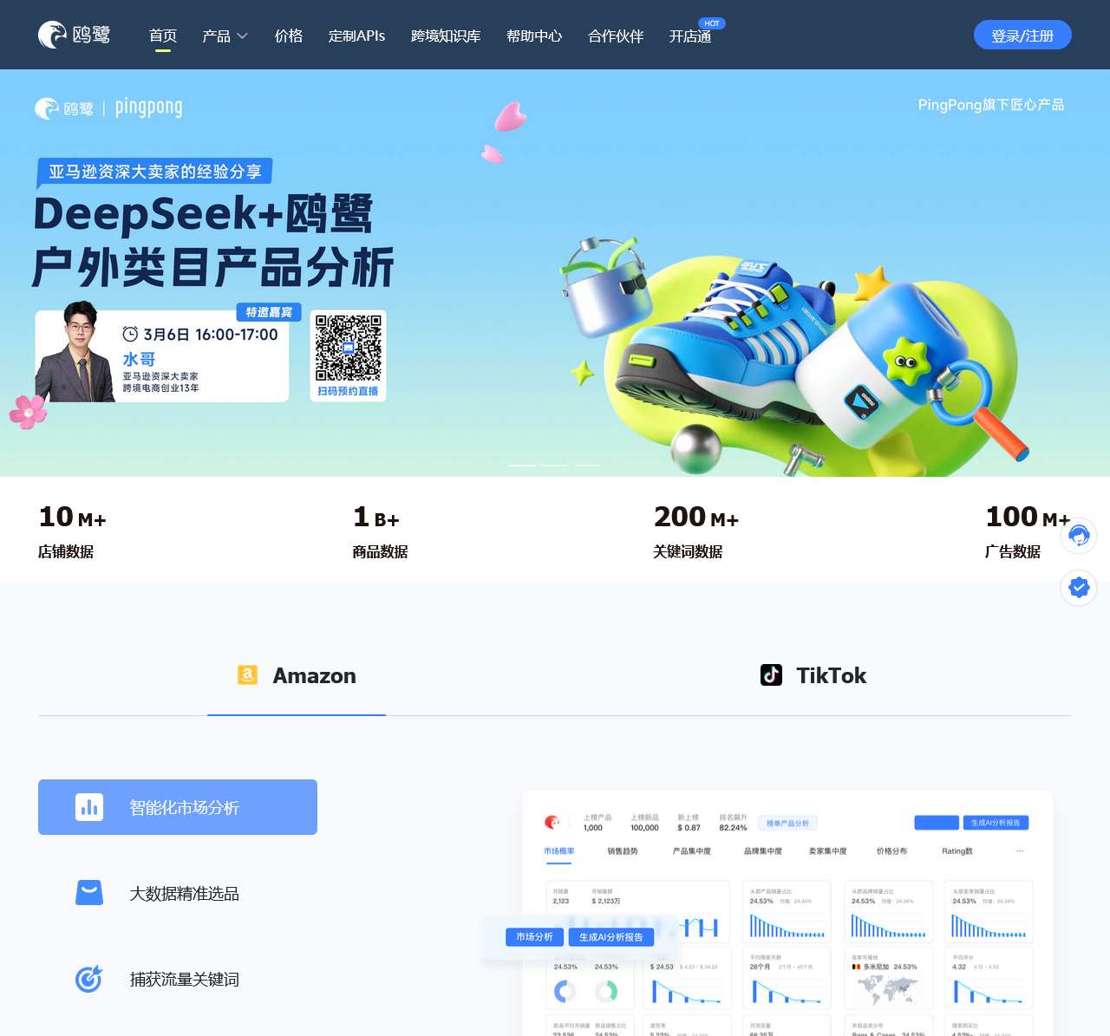The height and width of the screenshot is (1036, 1110).
Task: Click the 亚马逊资深大卖家的经验分享 label
Action: 155,172
